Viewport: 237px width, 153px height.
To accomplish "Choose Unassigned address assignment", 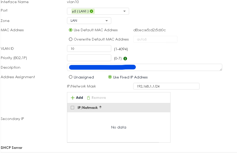I will point(70,77).
